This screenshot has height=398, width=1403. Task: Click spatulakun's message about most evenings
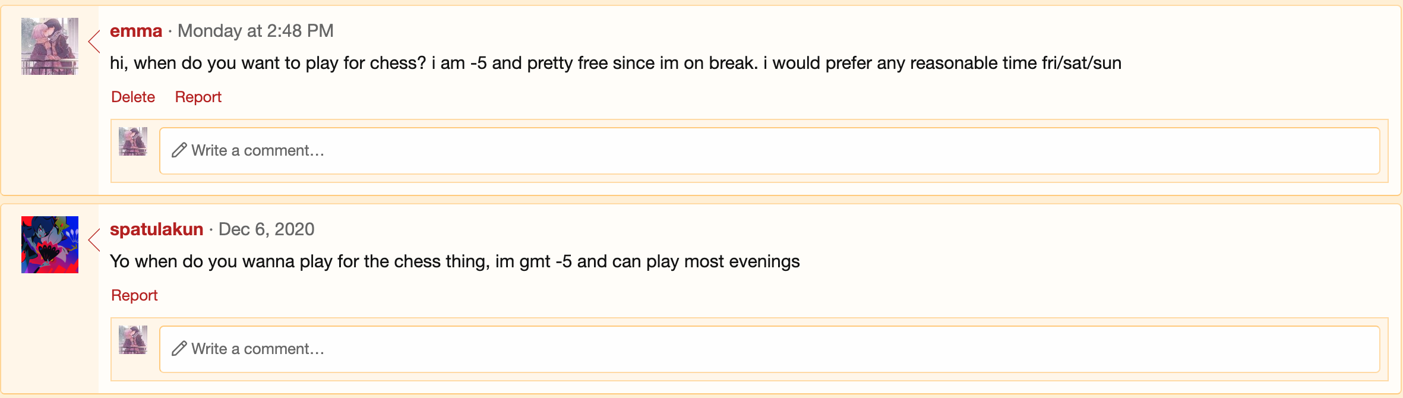[x=455, y=261]
